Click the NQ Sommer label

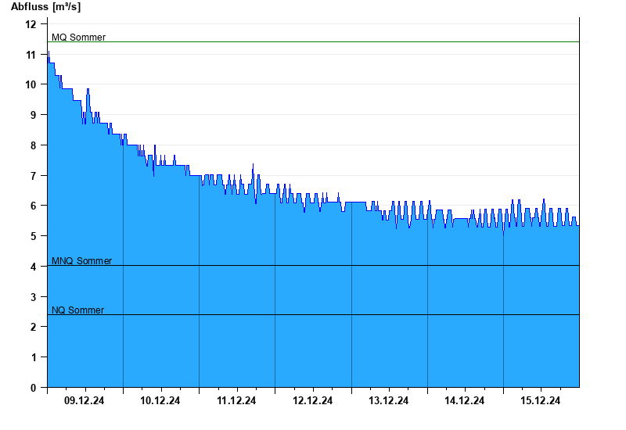(x=77, y=310)
